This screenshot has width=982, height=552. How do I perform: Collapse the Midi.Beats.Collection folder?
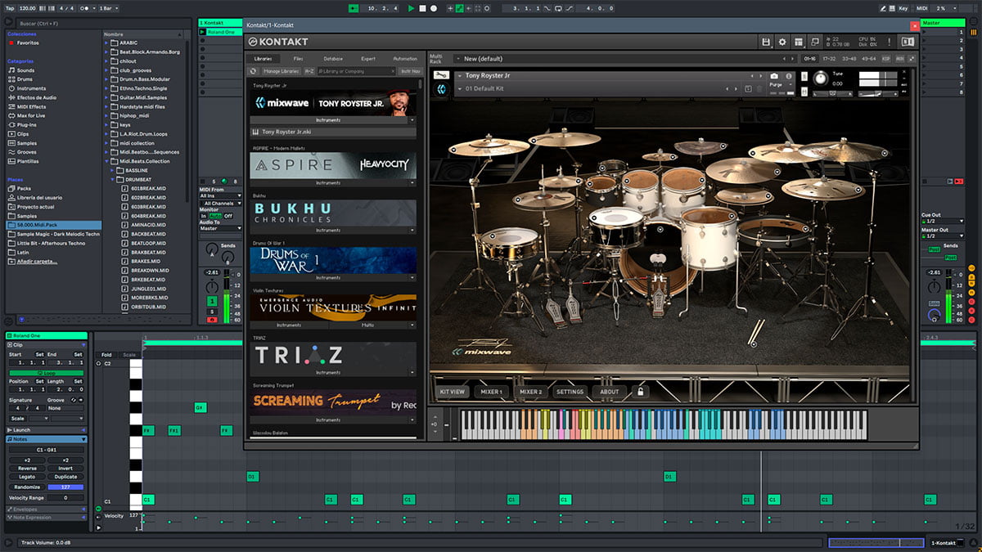[x=107, y=161]
